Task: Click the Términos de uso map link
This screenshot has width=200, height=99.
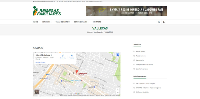Action: pos(100,96)
